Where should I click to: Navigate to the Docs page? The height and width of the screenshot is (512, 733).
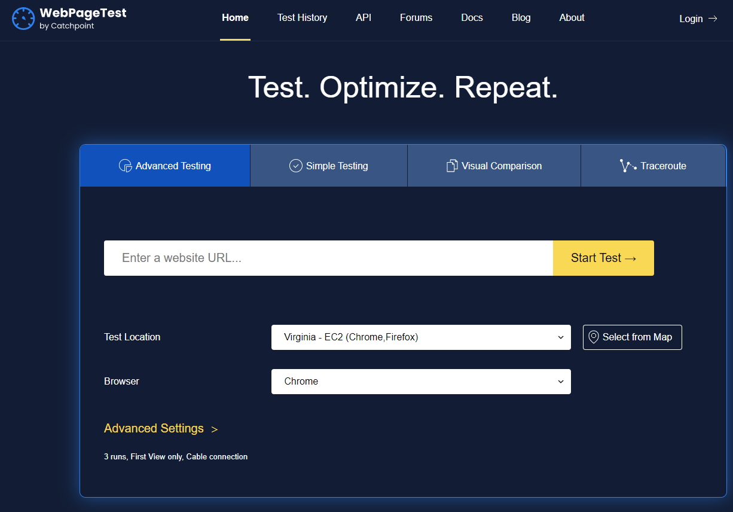(x=472, y=17)
